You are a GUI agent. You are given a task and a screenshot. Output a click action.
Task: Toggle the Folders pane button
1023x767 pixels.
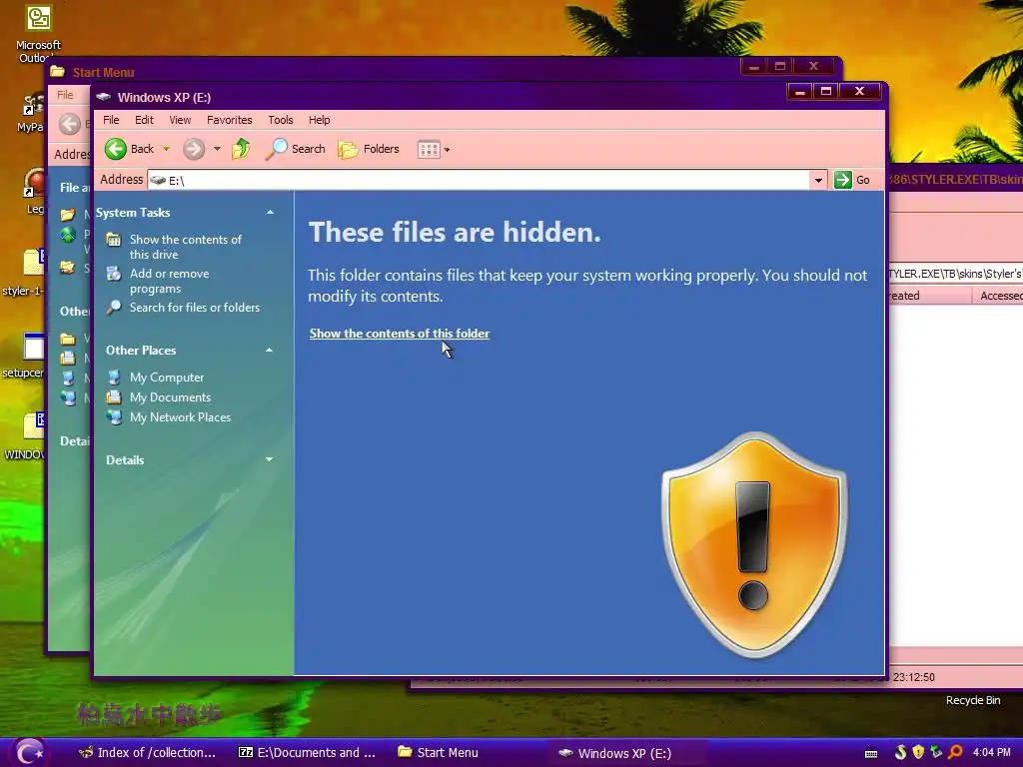pyautogui.click(x=369, y=149)
